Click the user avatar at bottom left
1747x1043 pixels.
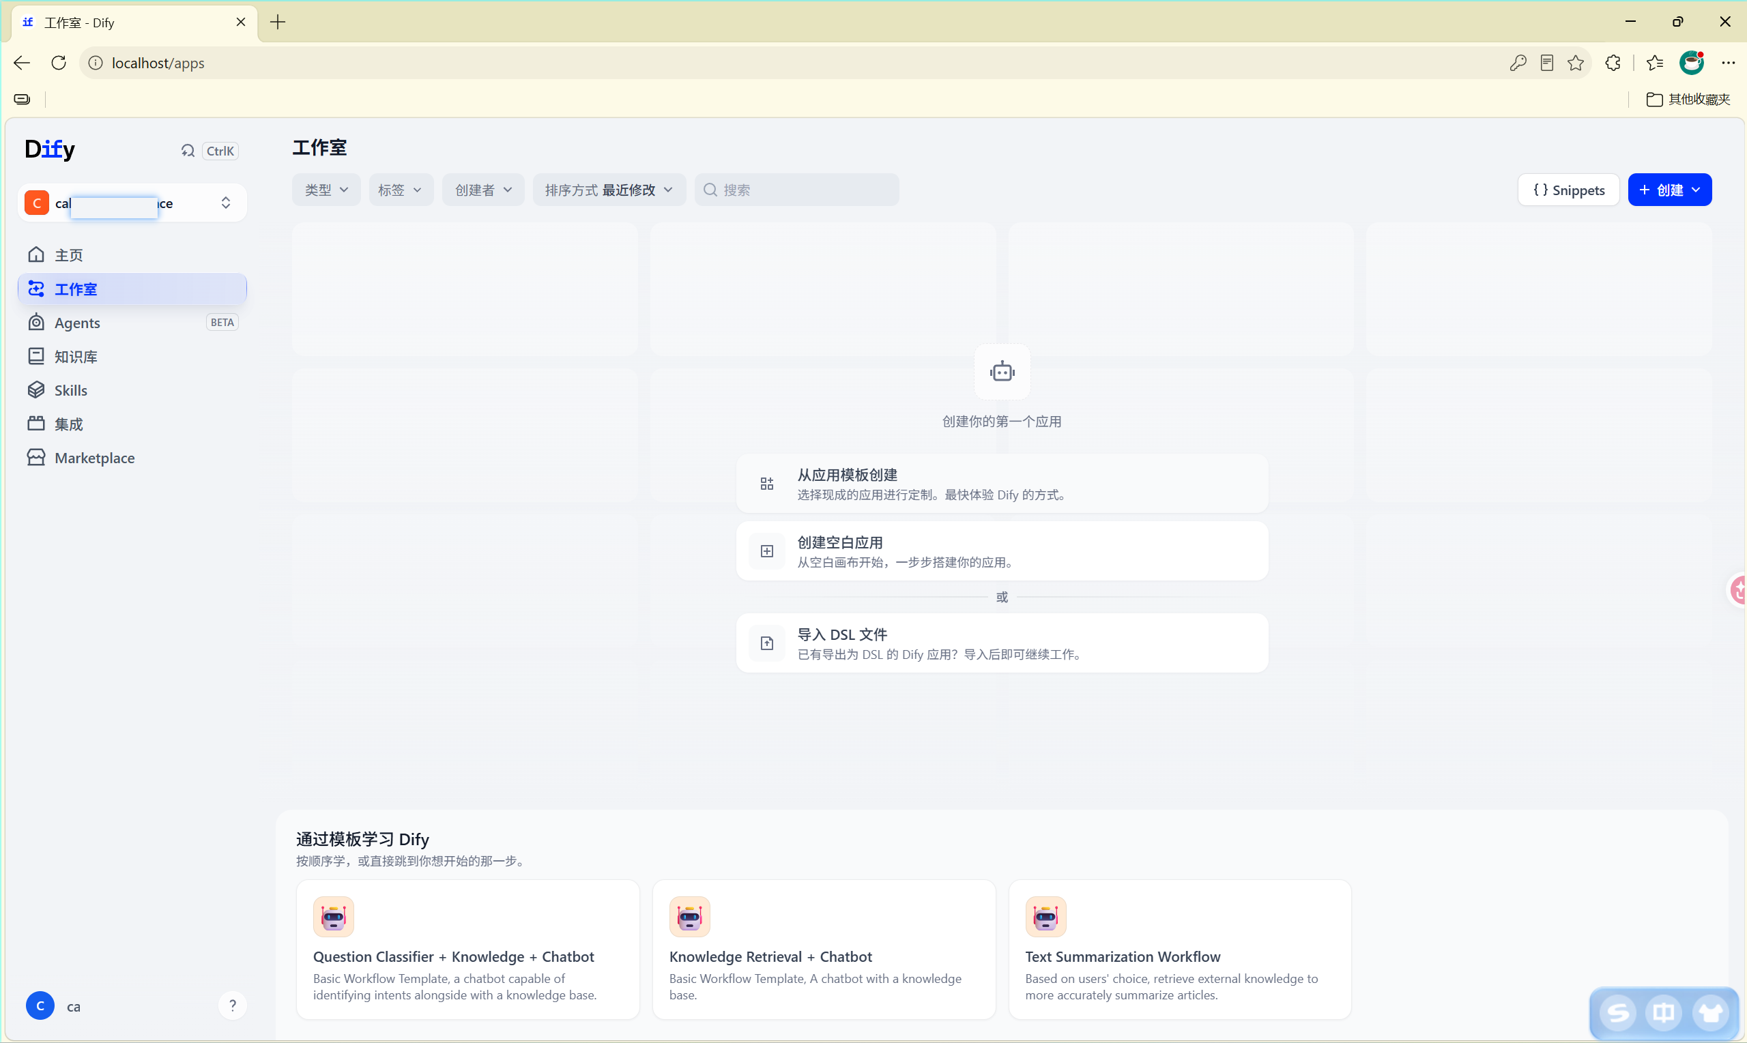pyautogui.click(x=40, y=1005)
